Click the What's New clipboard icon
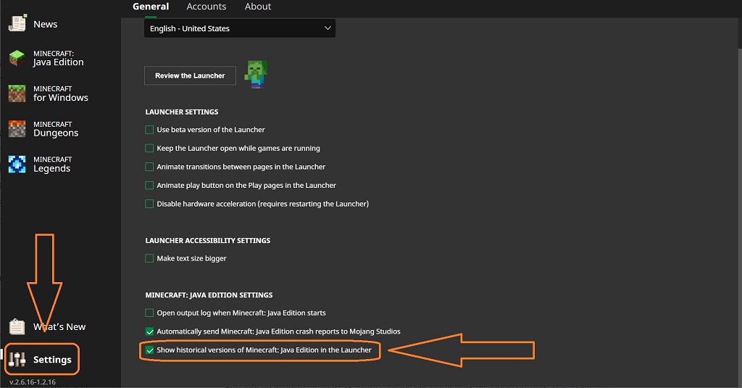 click(17, 326)
